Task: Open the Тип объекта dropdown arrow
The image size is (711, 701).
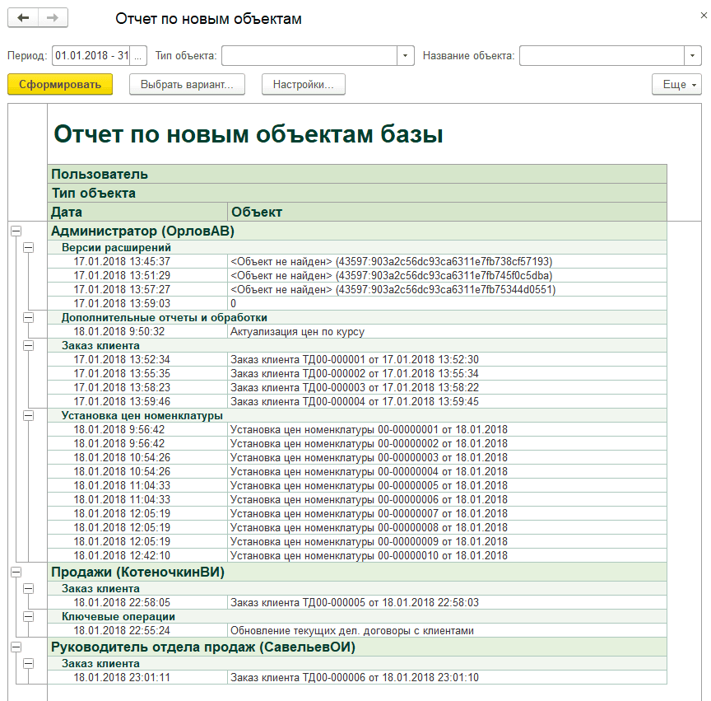Action: click(406, 56)
